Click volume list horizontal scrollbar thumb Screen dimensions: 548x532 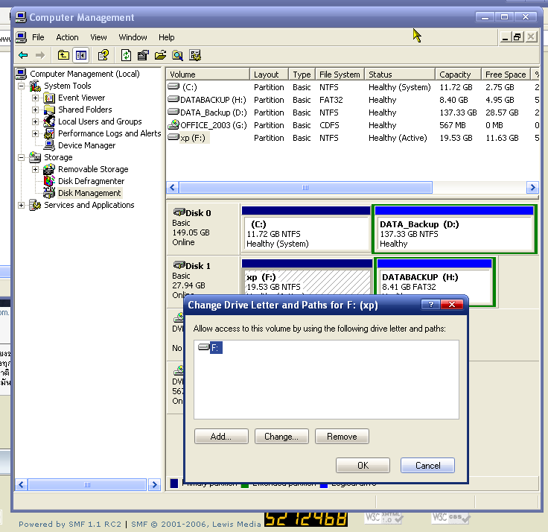pyautogui.click(x=305, y=188)
